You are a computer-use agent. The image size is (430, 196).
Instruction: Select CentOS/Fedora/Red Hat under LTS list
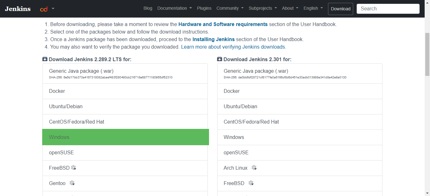(125, 122)
